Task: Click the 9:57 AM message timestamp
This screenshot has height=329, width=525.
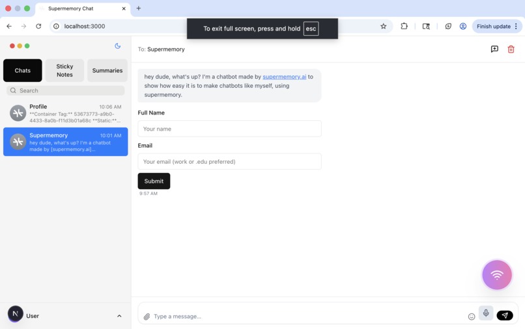Action: pyautogui.click(x=149, y=193)
